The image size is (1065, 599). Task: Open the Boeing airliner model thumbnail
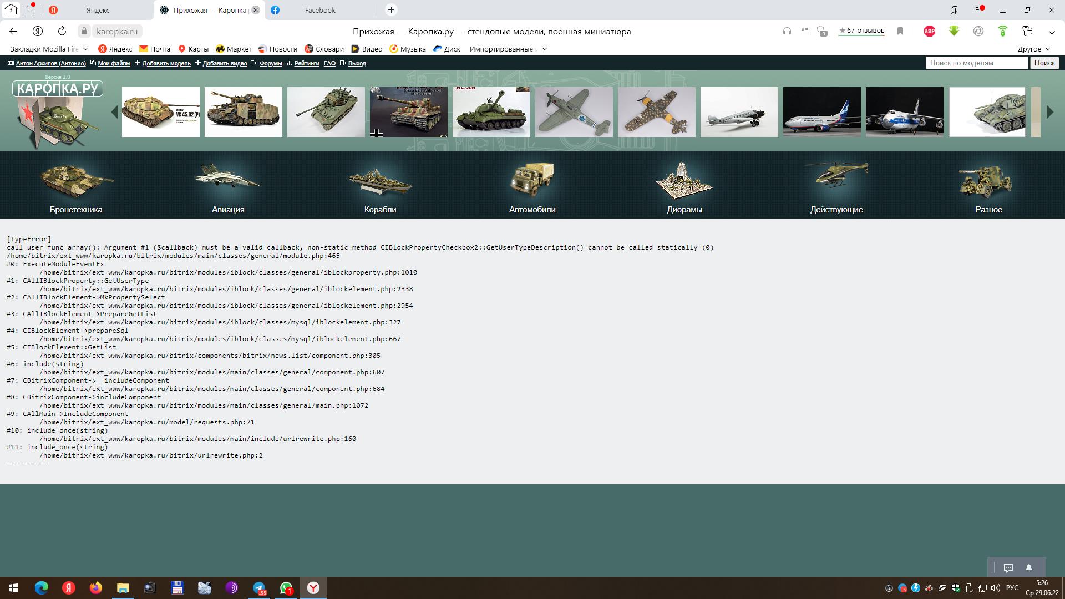[821, 112]
